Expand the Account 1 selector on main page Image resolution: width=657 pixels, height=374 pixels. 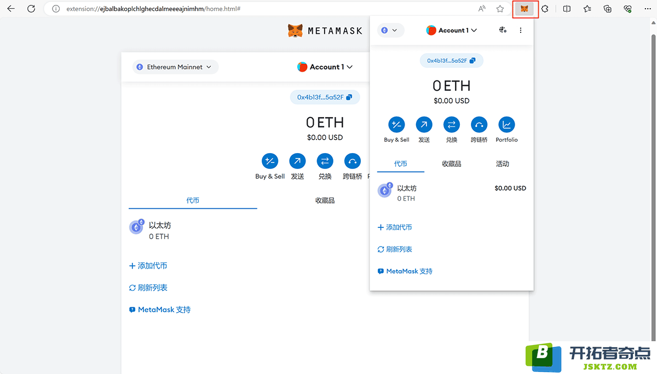tap(325, 67)
